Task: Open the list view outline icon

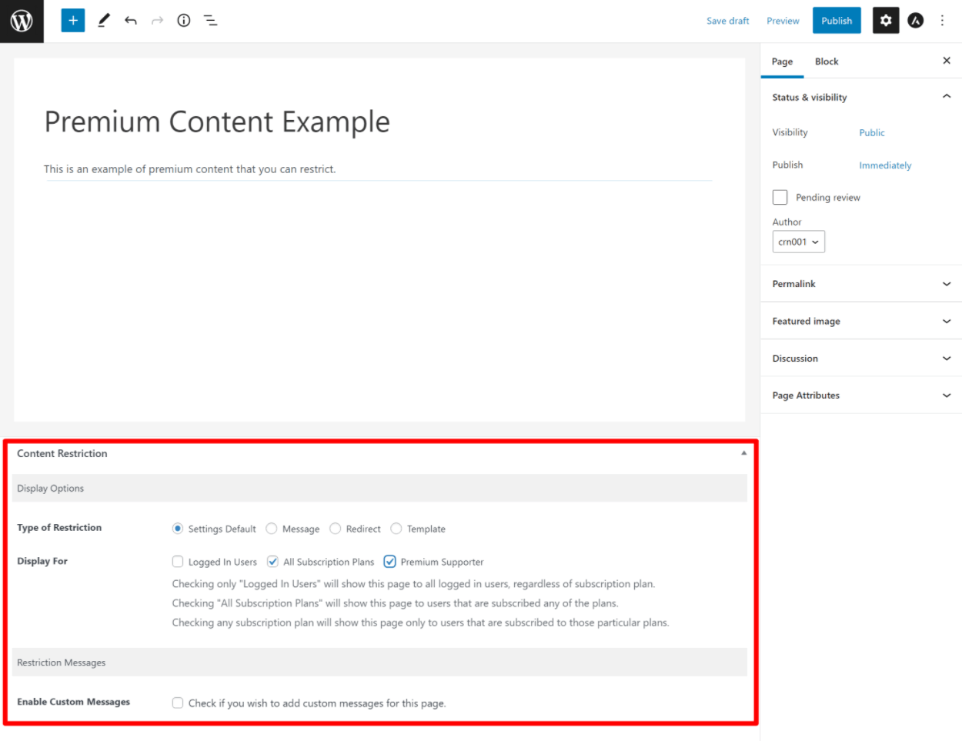Action: (210, 21)
